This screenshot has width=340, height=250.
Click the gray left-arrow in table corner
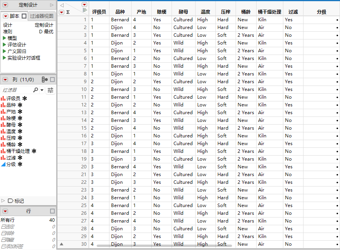tap(62, 5)
